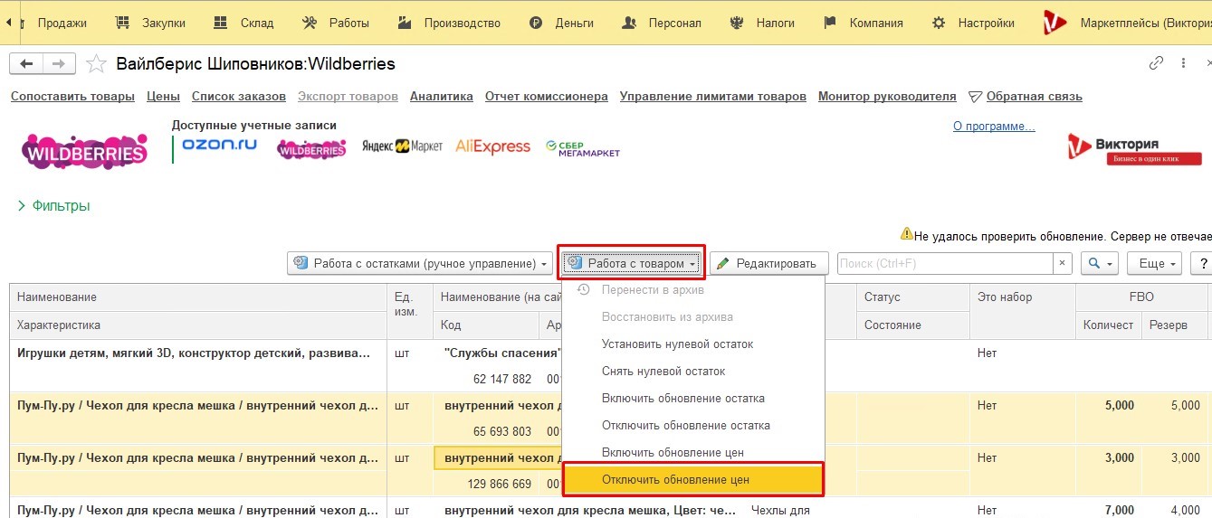Click the flag icon for Компания

(x=831, y=23)
